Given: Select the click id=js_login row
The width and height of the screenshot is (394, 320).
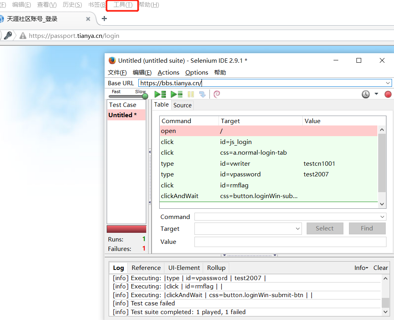Looking at the screenshot, I should point(269,142).
